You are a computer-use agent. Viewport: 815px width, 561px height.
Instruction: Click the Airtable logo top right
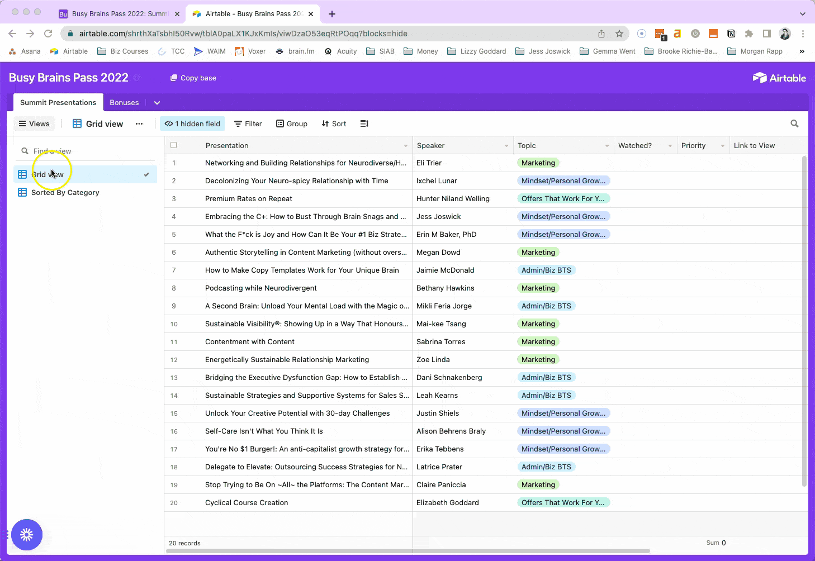(779, 78)
